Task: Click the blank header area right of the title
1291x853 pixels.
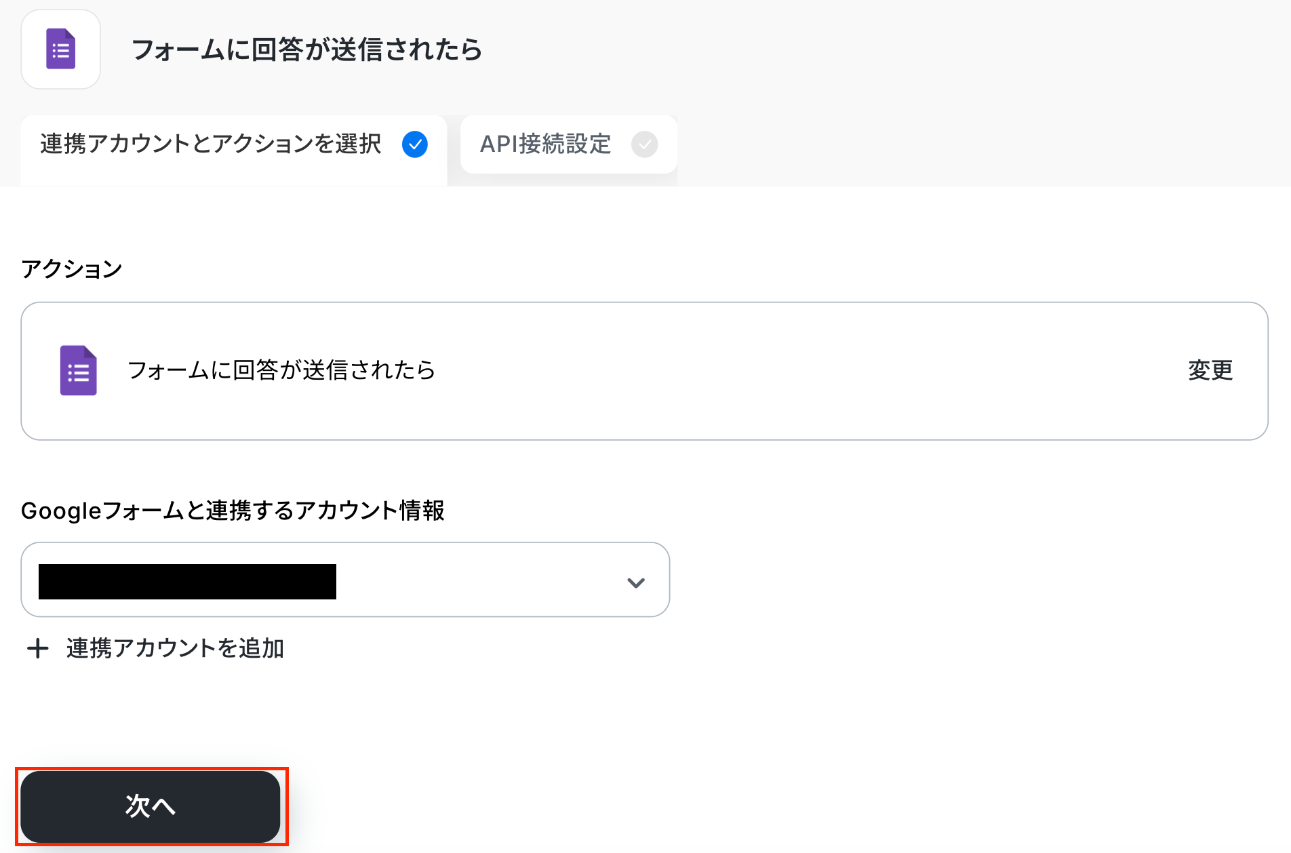Action: (881, 49)
